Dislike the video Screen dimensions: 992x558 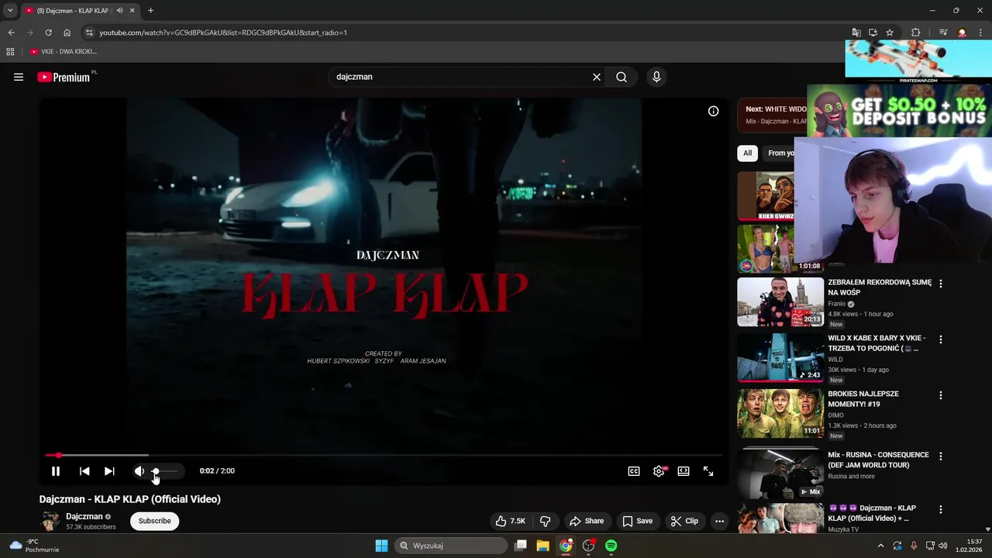(546, 521)
